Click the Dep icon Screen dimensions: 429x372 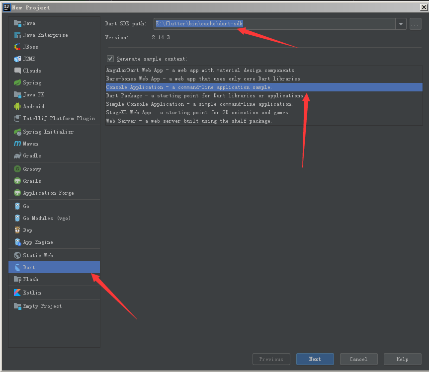coord(17,230)
